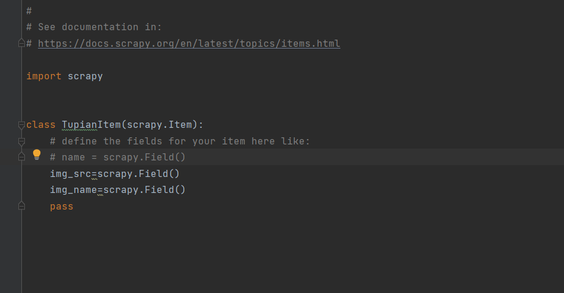Place the cursor on the import keyword
Image resolution: width=564 pixels, height=293 pixels.
(x=44, y=76)
